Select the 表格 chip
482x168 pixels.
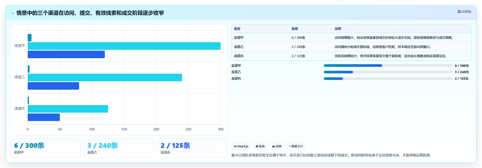260,146
